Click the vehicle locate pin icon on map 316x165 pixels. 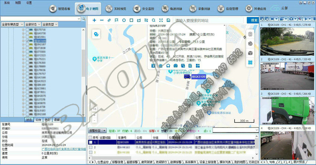pos(96,34)
